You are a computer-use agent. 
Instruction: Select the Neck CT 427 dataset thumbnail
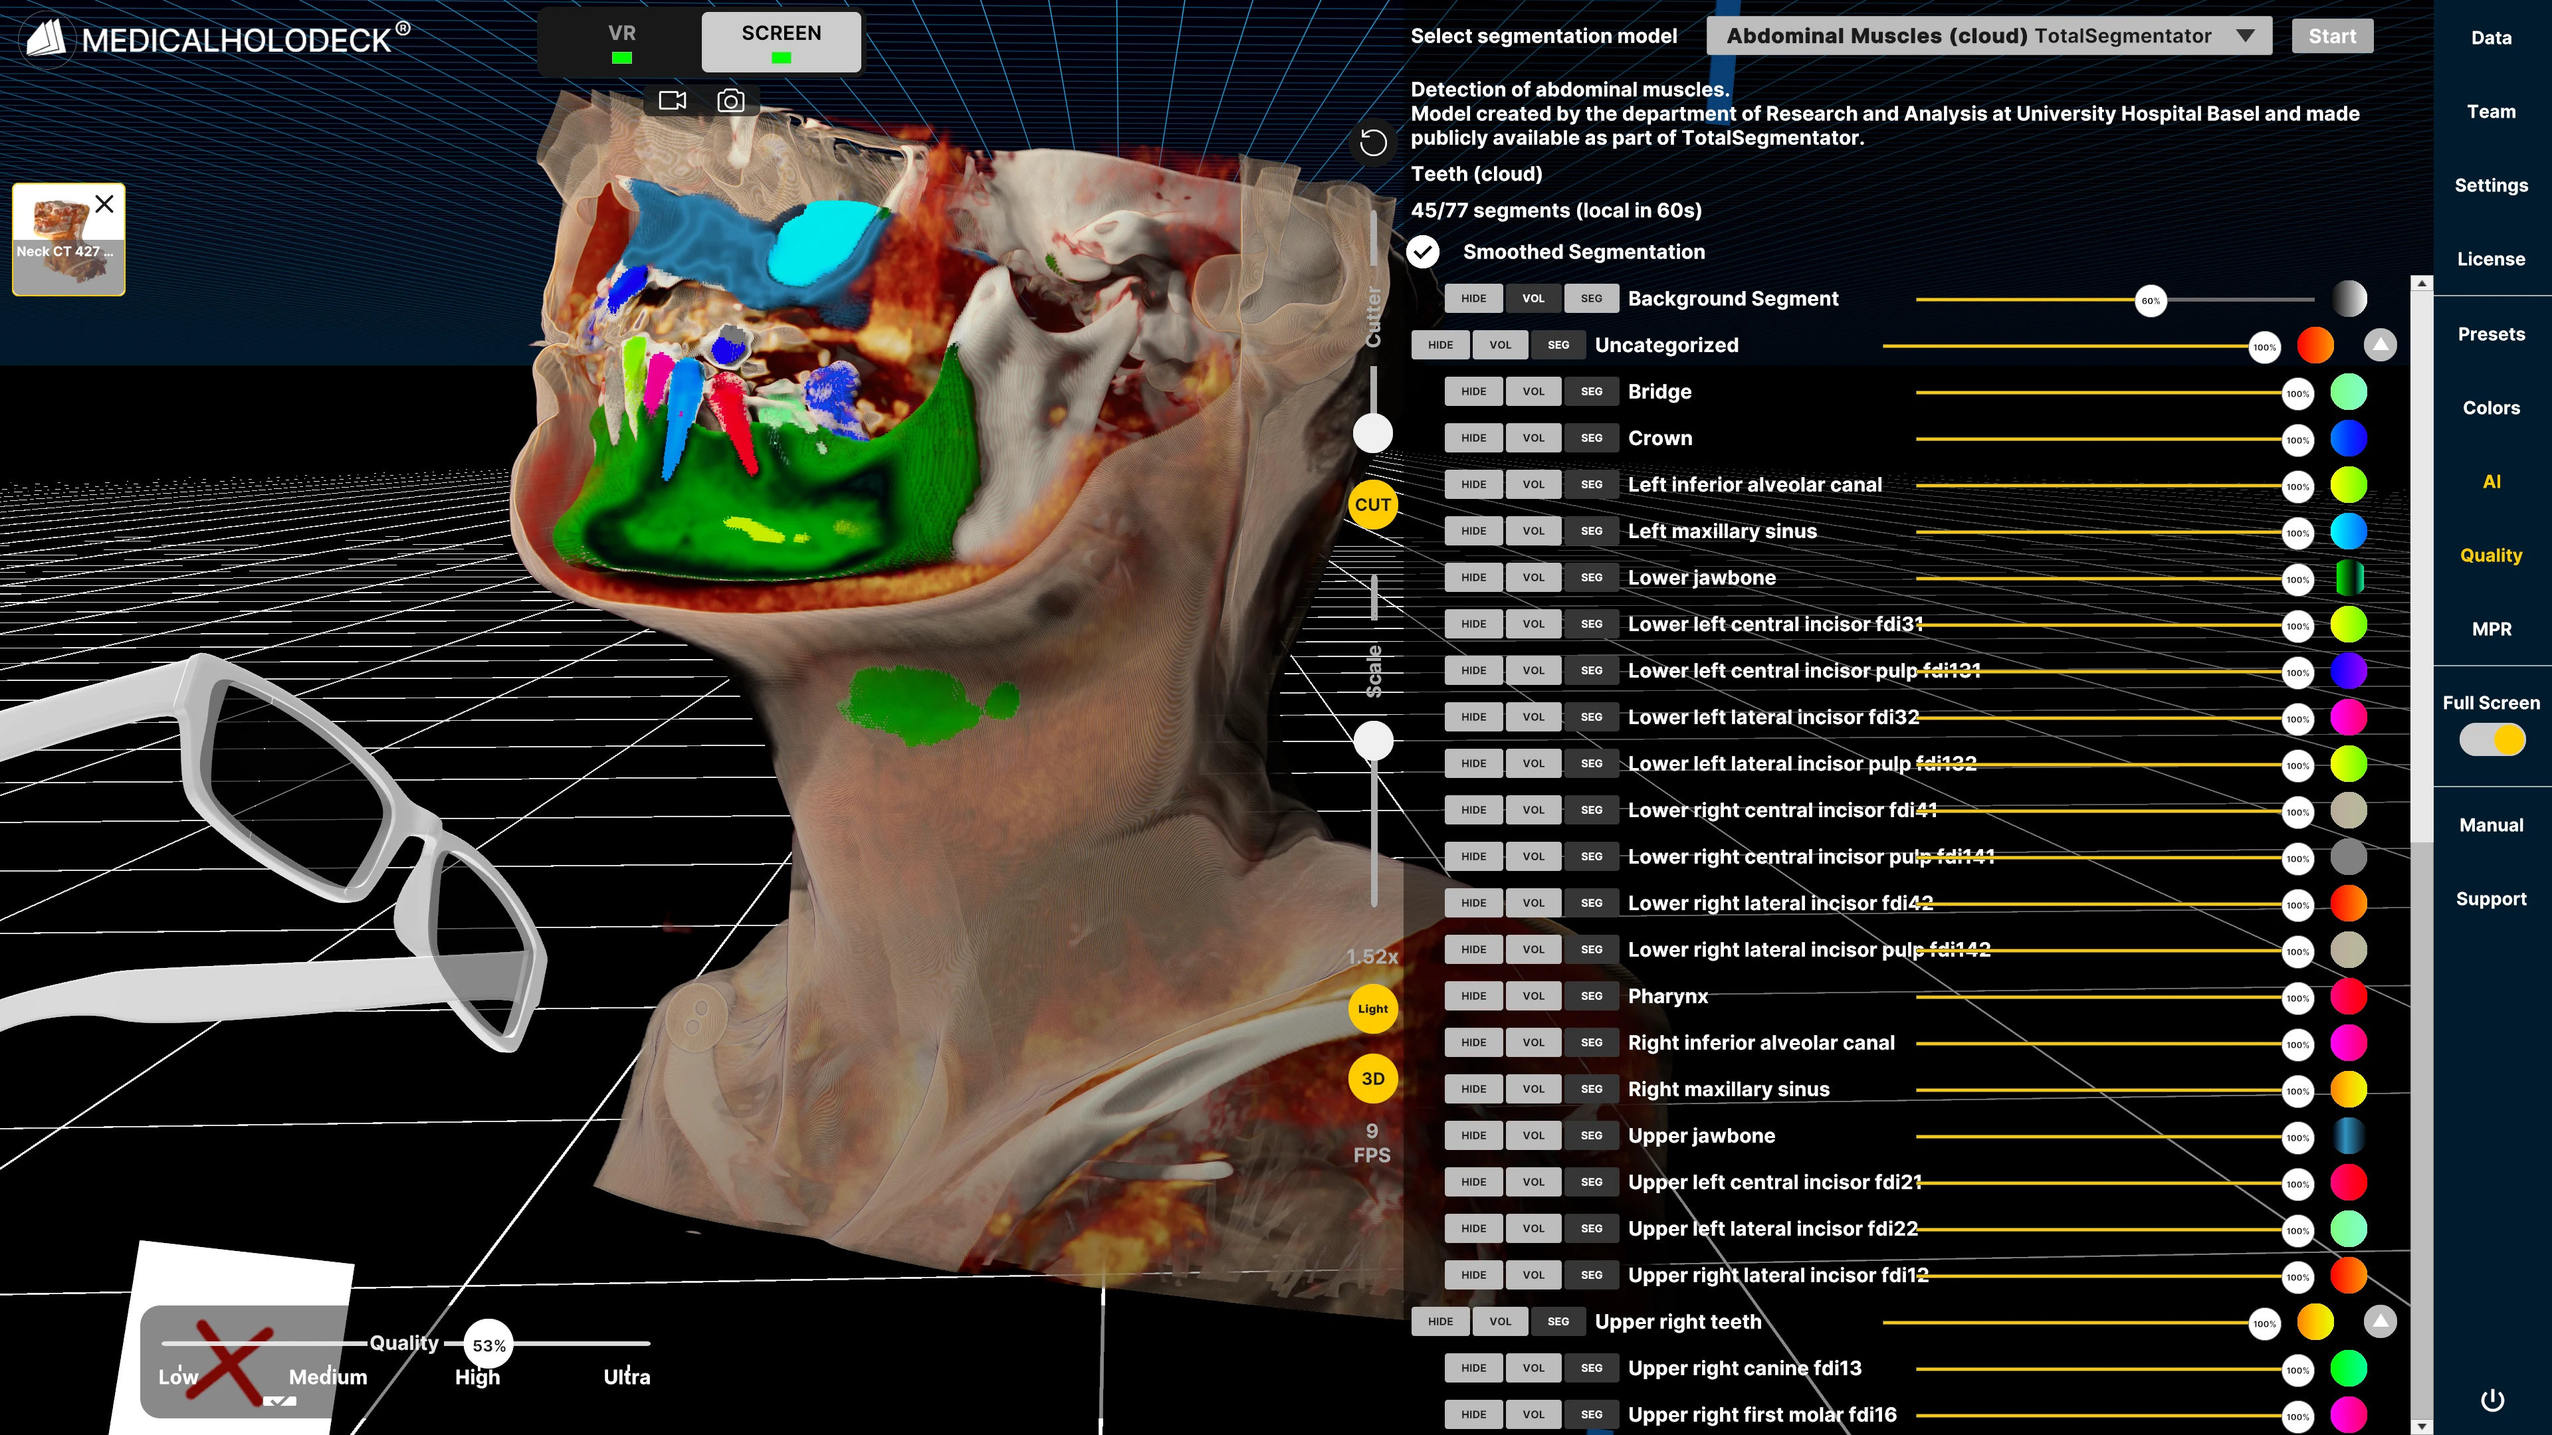click(68, 239)
